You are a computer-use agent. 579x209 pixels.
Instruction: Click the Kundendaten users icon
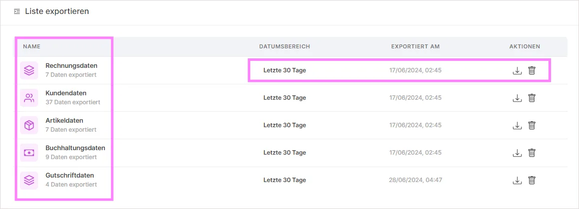coord(29,98)
